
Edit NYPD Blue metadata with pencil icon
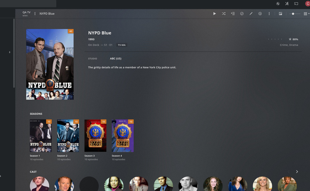coord(251,14)
